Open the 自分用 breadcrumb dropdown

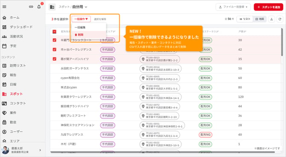point(80,7)
